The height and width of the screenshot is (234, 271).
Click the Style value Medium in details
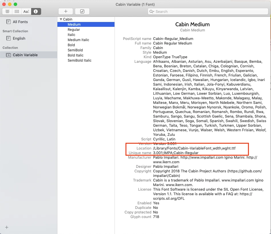pos(160,52)
